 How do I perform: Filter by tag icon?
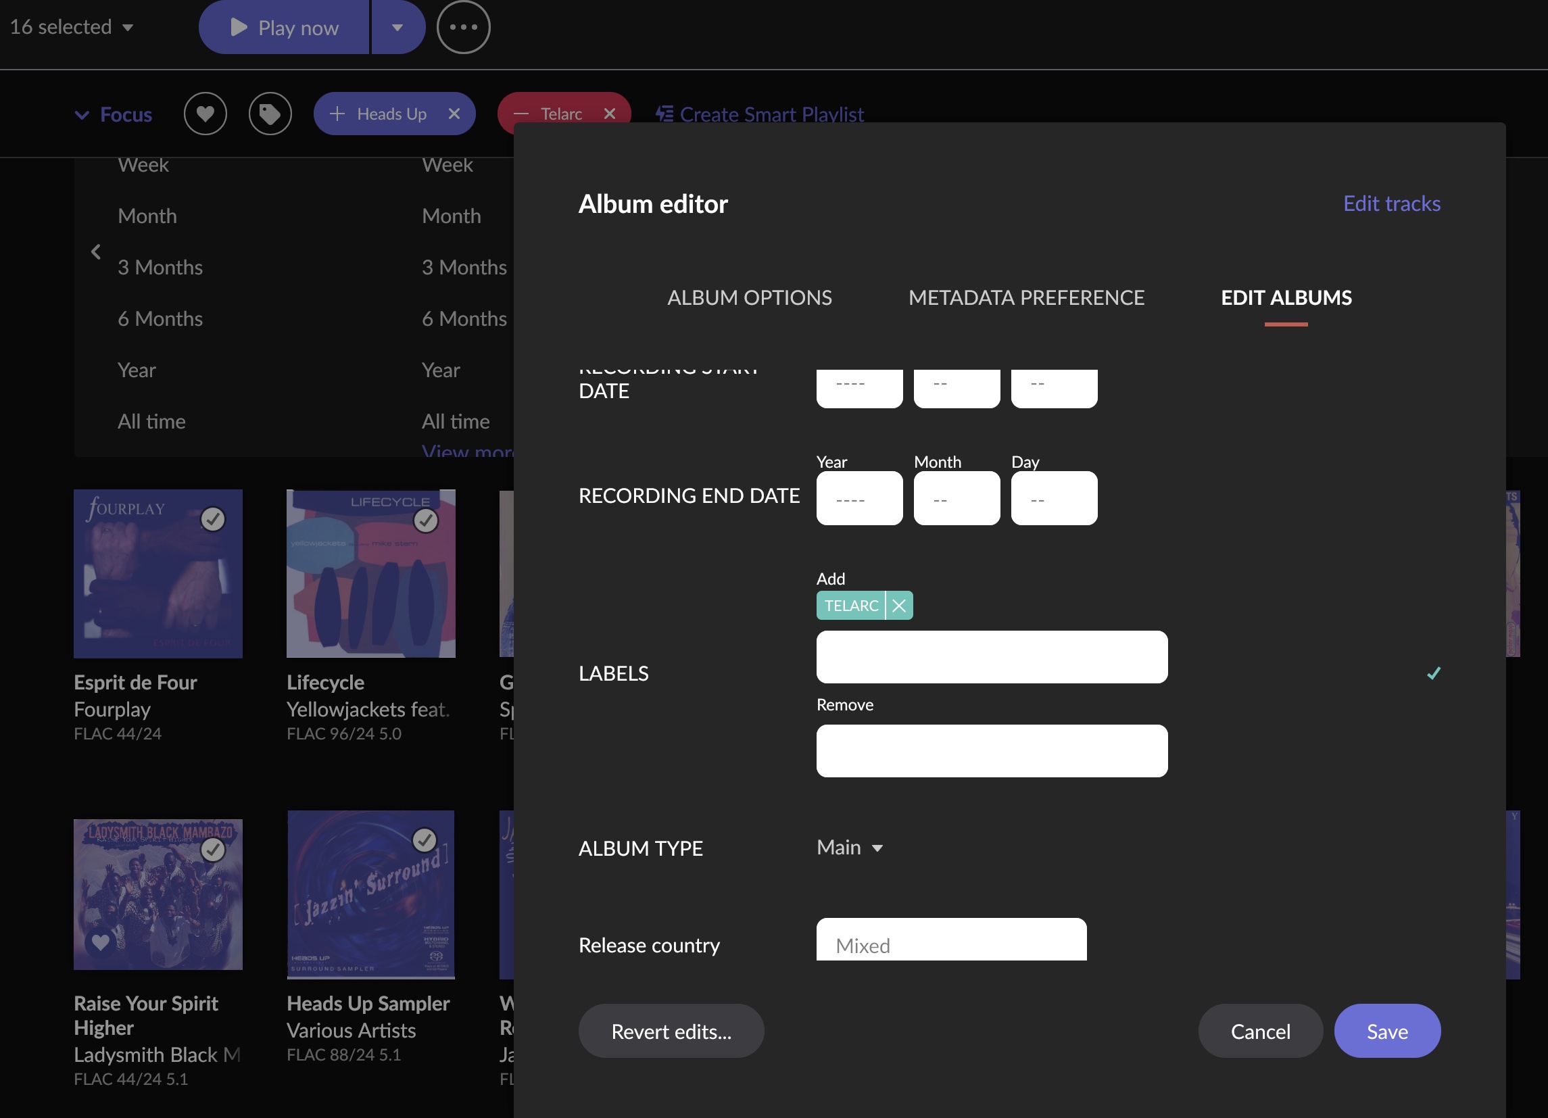pos(270,114)
